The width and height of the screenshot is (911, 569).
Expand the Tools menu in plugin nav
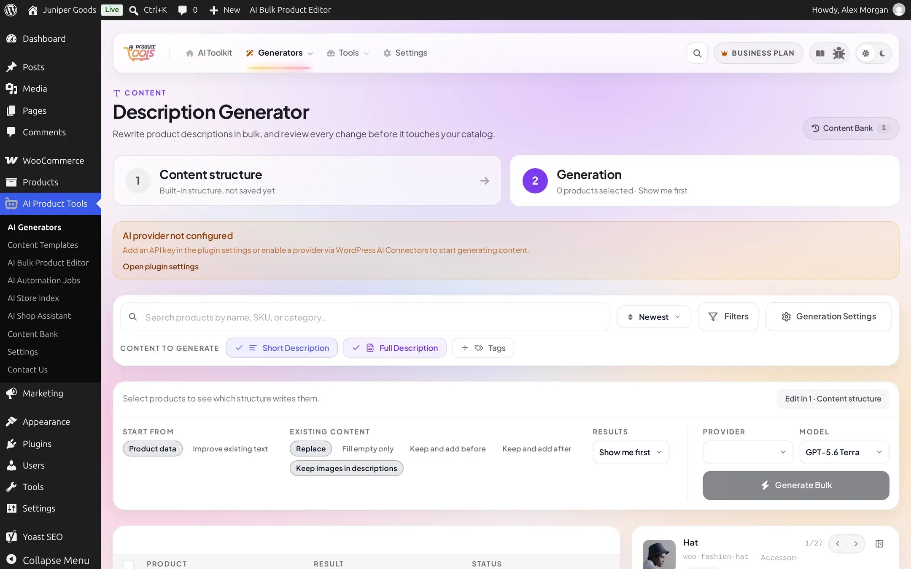pyautogui.click(x=348, y=53)
